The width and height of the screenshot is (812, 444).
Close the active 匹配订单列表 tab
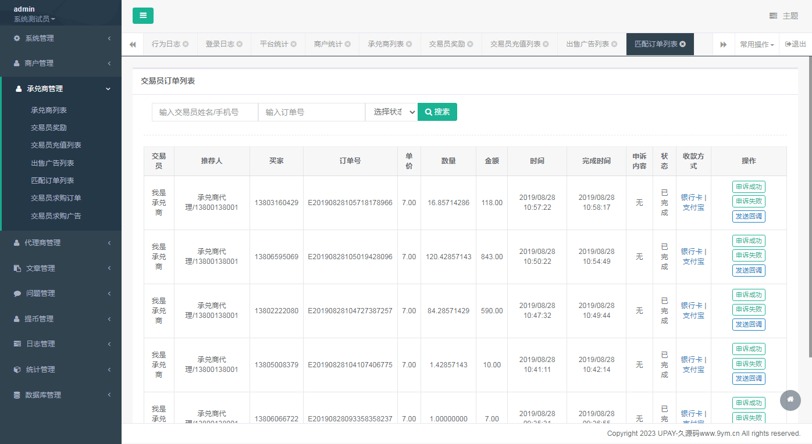click(683, 44)
